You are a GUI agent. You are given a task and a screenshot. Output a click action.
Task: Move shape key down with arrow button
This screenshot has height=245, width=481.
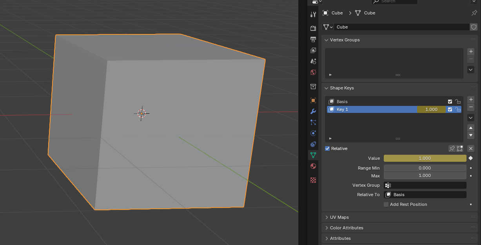pos(471,135)
